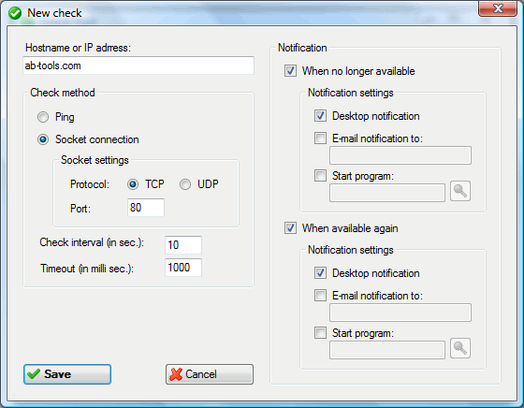The width and height of the screenshot is (524, 408).
Task: Enable E-mail notification under 'no longer available'
Action: (320, 138)
